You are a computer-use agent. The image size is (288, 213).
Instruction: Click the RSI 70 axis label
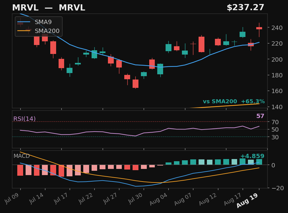275,122
